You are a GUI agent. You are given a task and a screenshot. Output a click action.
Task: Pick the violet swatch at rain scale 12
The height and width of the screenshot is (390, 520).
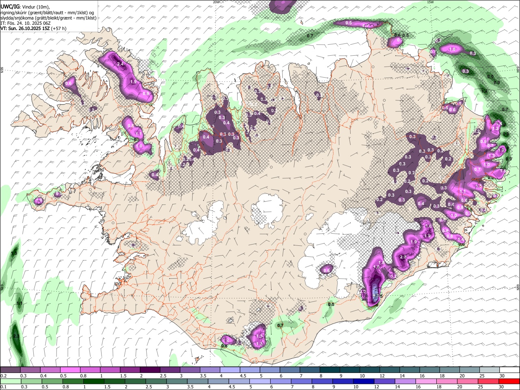coord(384,381)
